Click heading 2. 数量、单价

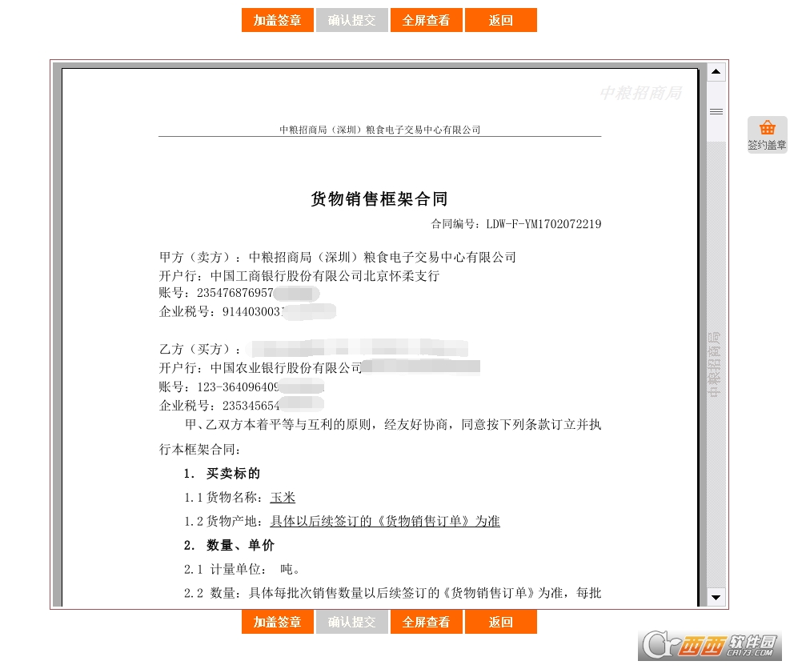click(229, 546)
